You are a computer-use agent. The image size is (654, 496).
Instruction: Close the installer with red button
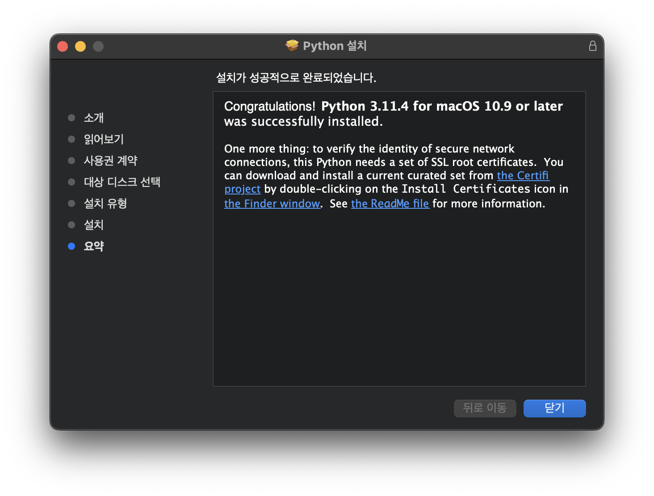(x=63, y=46)
